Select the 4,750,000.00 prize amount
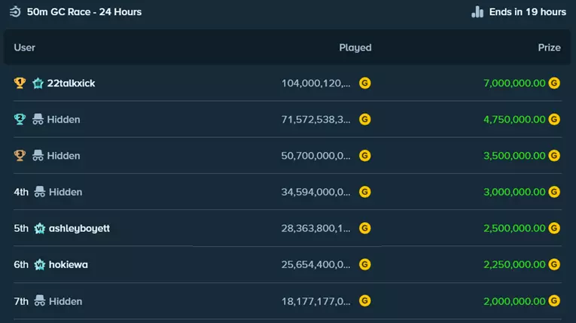The height and width of the screenshot is (323, 576). (x=514, y=120)
